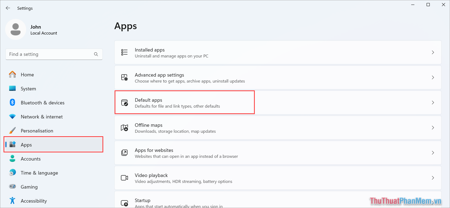Click the Accessibility person icon
This screenshot has width=450, height=208.
pyautogui.click(x=12, y=201)
